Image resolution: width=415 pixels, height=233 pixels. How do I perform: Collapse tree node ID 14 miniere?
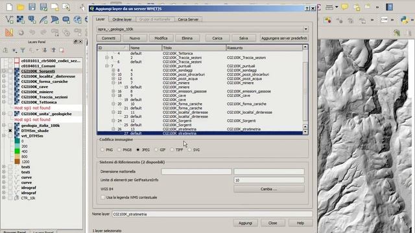(x=113, y=83)
